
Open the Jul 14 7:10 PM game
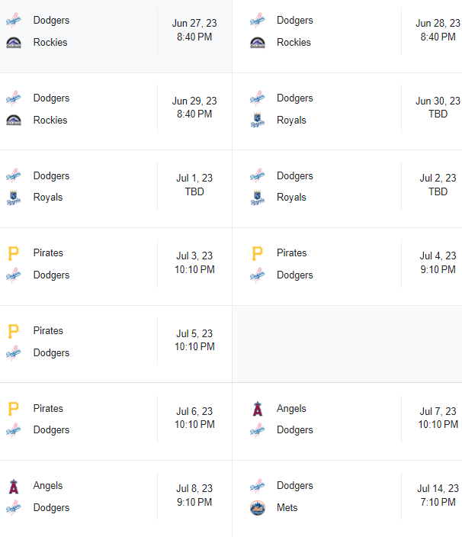tap(438, 495)
